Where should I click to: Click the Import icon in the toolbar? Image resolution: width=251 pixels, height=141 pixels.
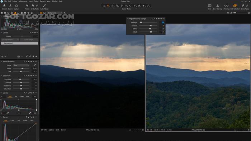click(x=4, y=6)
